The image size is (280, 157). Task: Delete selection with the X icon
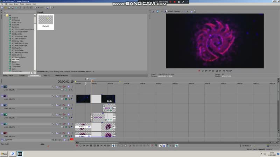click(x=130, y=145)
